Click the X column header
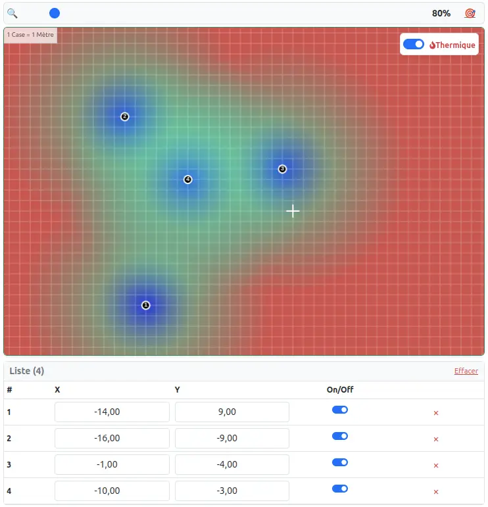Screen dimensions: 488x507 (x=57, y=390)
